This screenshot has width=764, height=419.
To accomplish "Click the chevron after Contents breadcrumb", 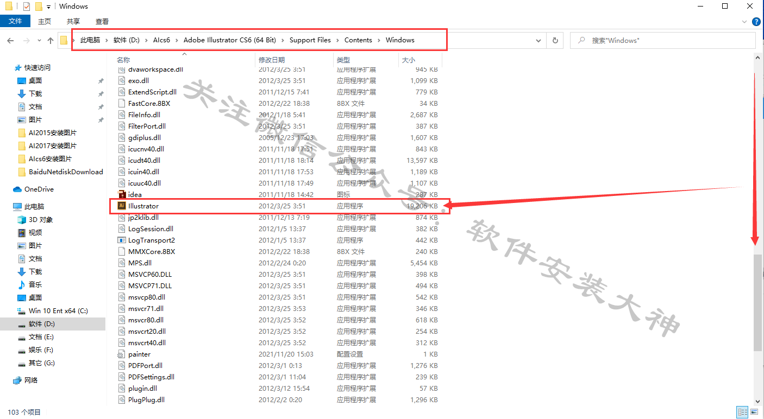I will click(379, 40).
